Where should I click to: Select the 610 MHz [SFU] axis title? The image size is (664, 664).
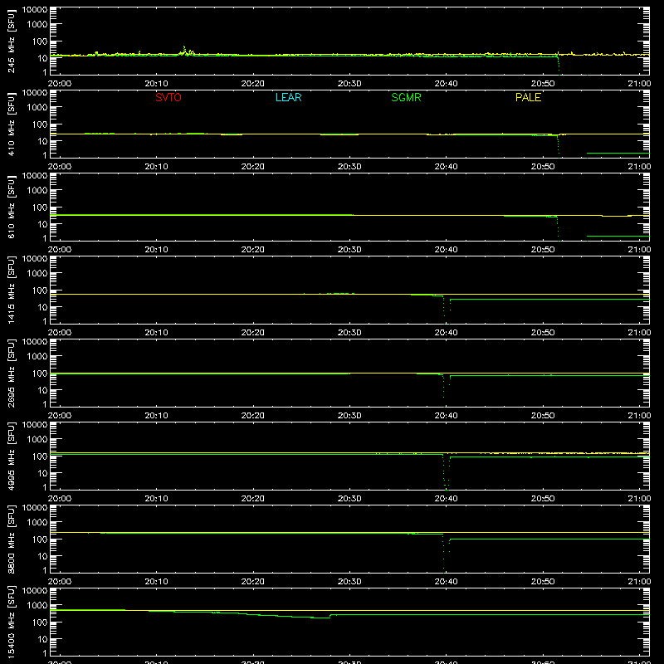click(12, 207)
